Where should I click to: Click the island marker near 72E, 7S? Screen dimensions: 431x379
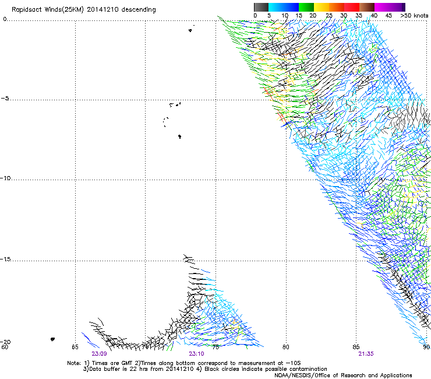[x=179, y=136]
